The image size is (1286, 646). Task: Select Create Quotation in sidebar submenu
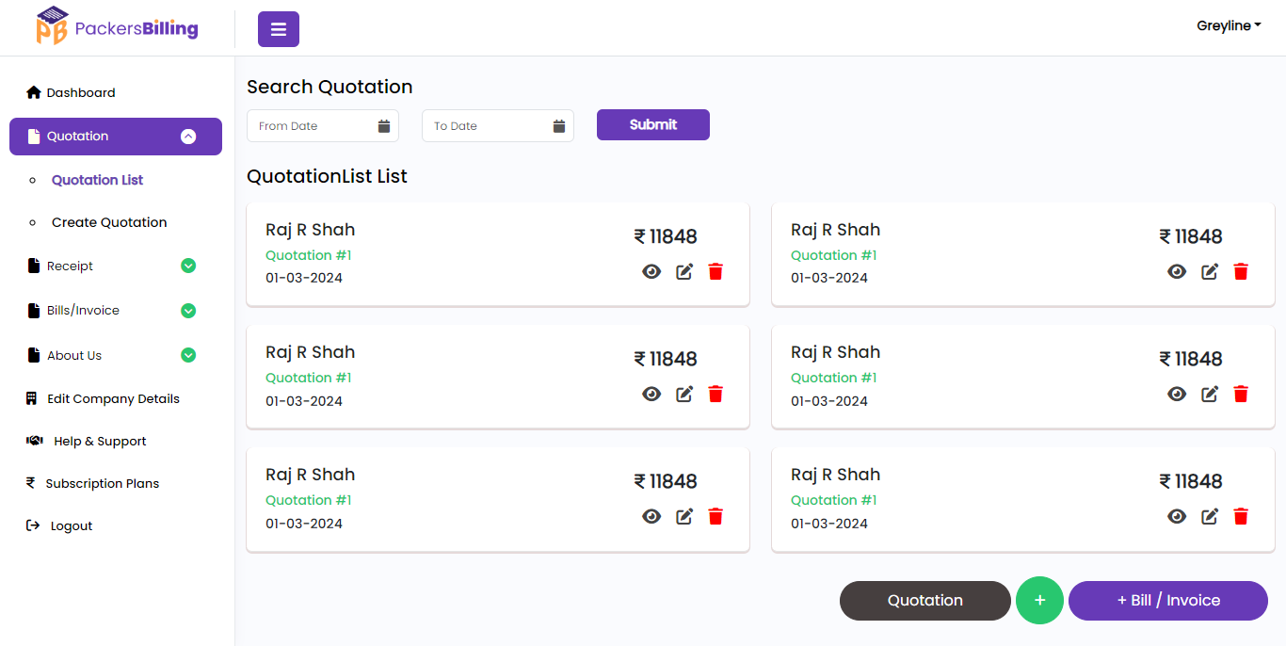pos(109,222)
